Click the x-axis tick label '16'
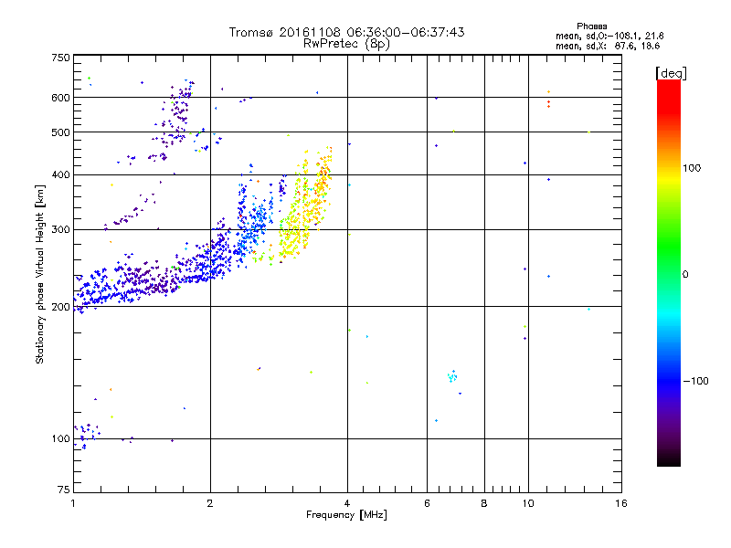Image resolution: width=731 pixels, height=548 pixels. (x=621, y=503)
